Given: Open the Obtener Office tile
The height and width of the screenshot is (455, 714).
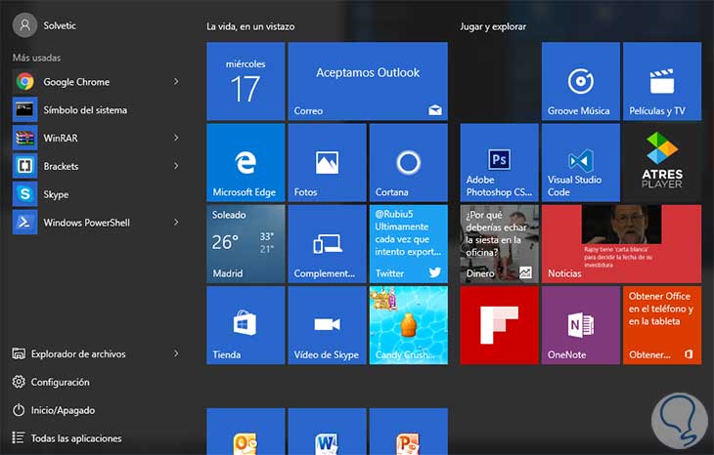Looking at the screenshot, I should coord(662,325).
